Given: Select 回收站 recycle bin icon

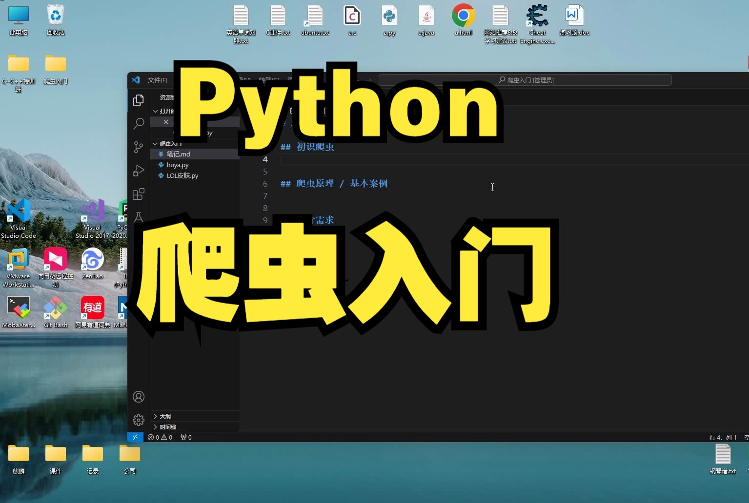Looking at the screenshot, I should tap(56, 20).
